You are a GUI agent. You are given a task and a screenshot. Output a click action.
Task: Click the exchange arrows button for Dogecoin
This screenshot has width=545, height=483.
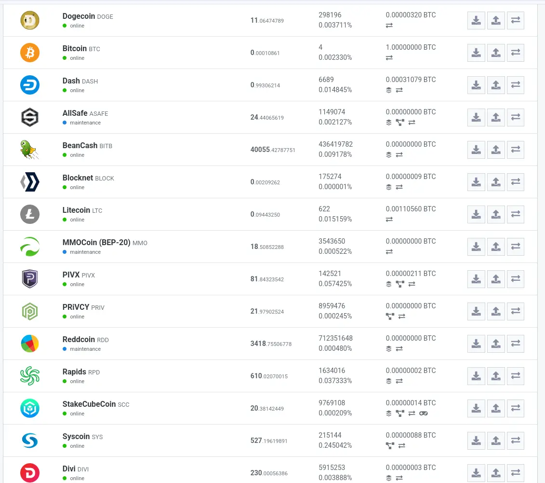pos(516,21)
